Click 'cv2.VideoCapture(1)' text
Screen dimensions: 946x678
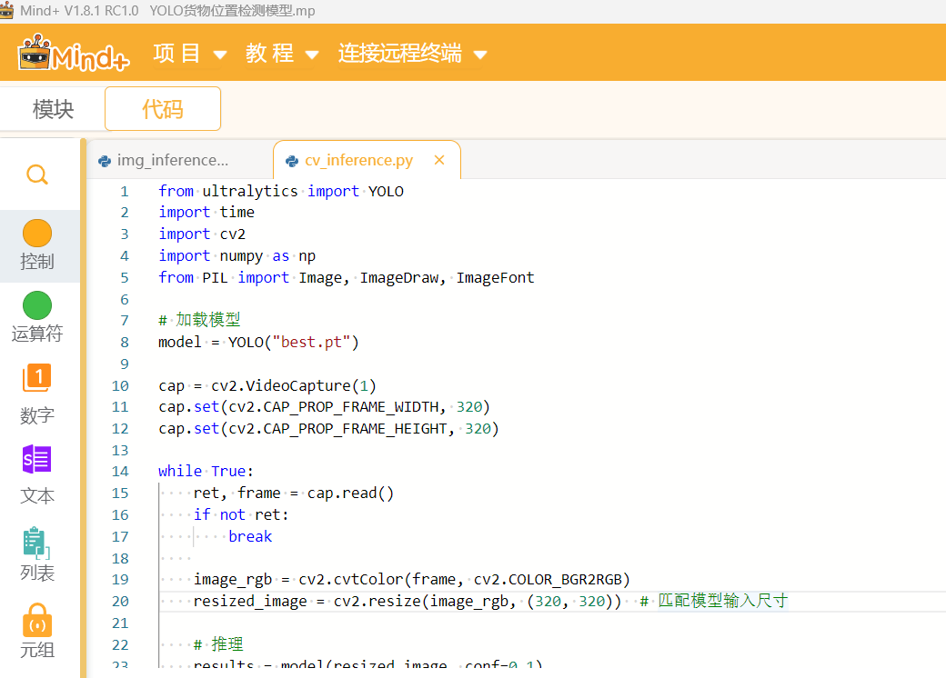(x=294, y=385)
